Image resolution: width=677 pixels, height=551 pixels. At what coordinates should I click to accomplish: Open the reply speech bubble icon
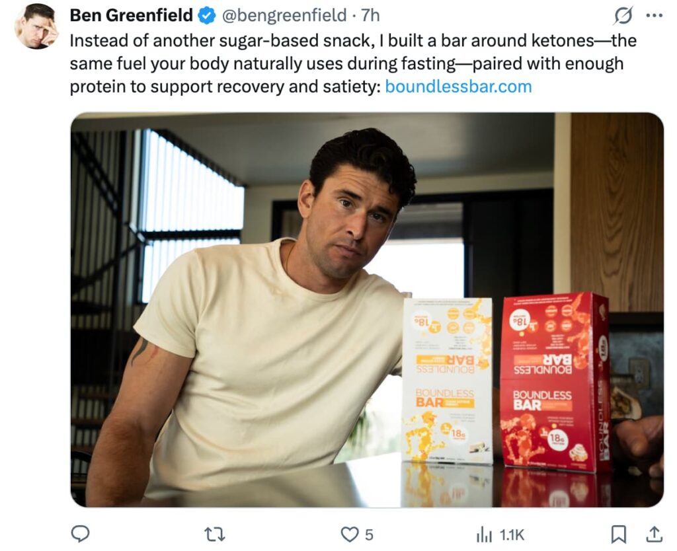pos(80,534)
